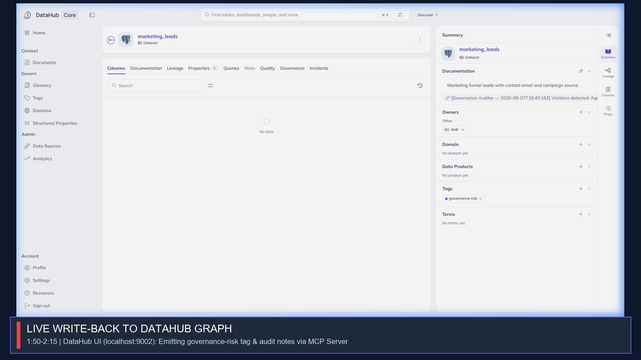Open Resources in sidebar
The width and height of the screenshot is (641, 360).
pyautogui.click(x=39, y=293)
